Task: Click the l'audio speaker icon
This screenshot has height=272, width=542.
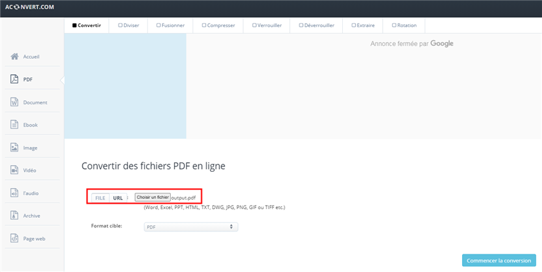Action: pyautogui.click(x=14, y=193)
